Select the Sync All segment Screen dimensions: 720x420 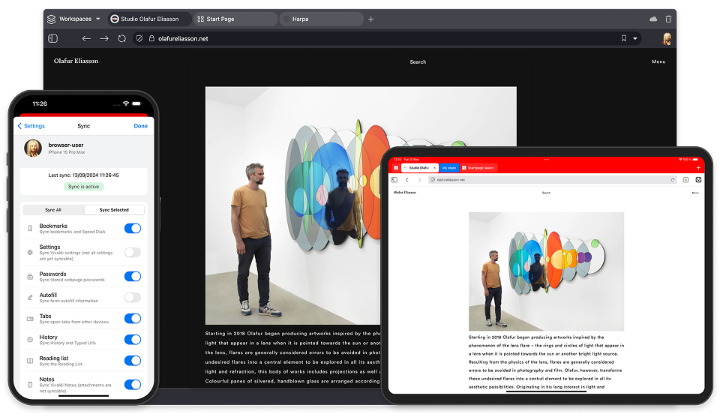coord(53,210)
